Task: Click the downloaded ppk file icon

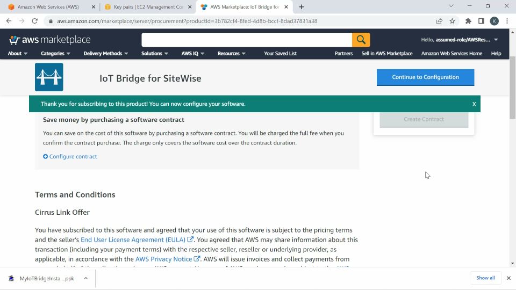Action: pos(11,279)
